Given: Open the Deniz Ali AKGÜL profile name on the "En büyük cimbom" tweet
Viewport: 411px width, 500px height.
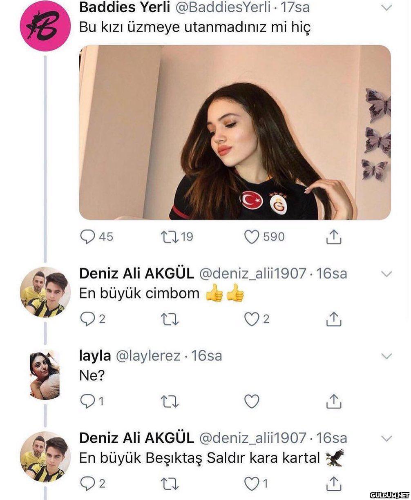Looking at the screenshot, I should (x=136, y=274).
